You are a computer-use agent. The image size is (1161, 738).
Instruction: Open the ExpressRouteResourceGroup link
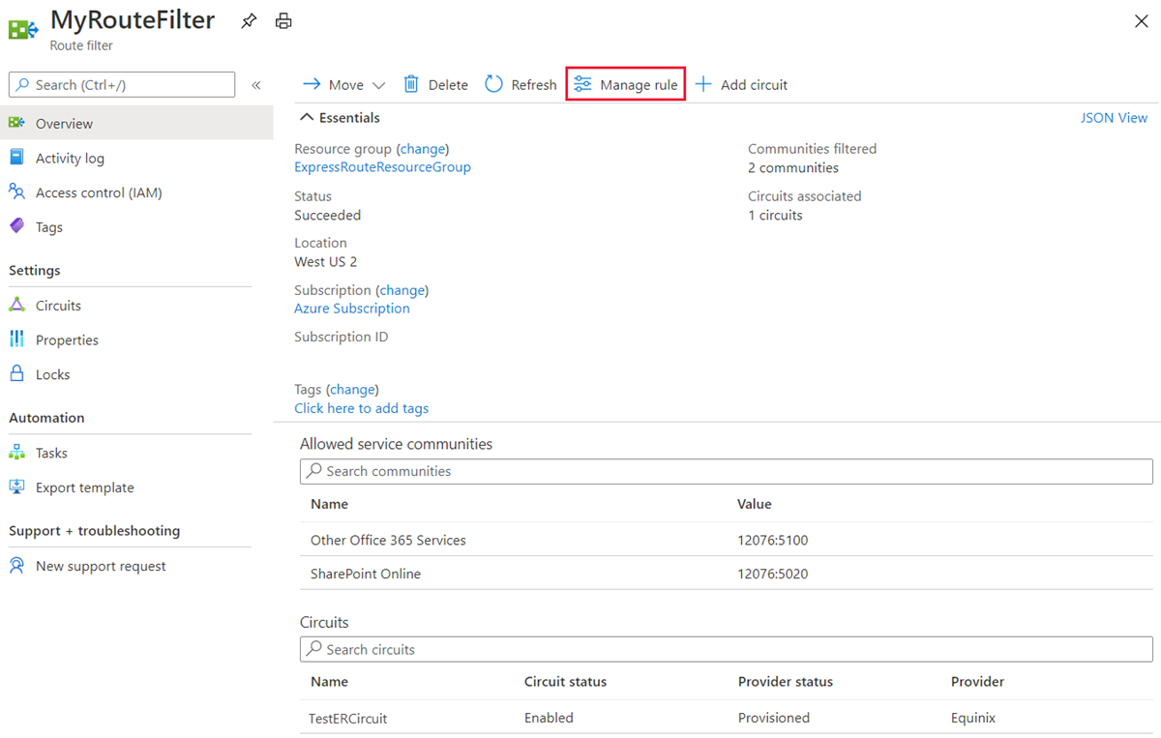pyautogui.click(x=382, y=167)
